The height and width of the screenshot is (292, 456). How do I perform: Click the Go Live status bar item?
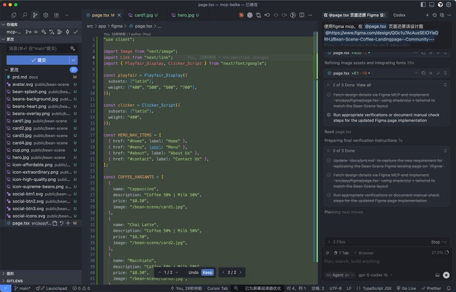pyautogui.click(x=406, y=288)
